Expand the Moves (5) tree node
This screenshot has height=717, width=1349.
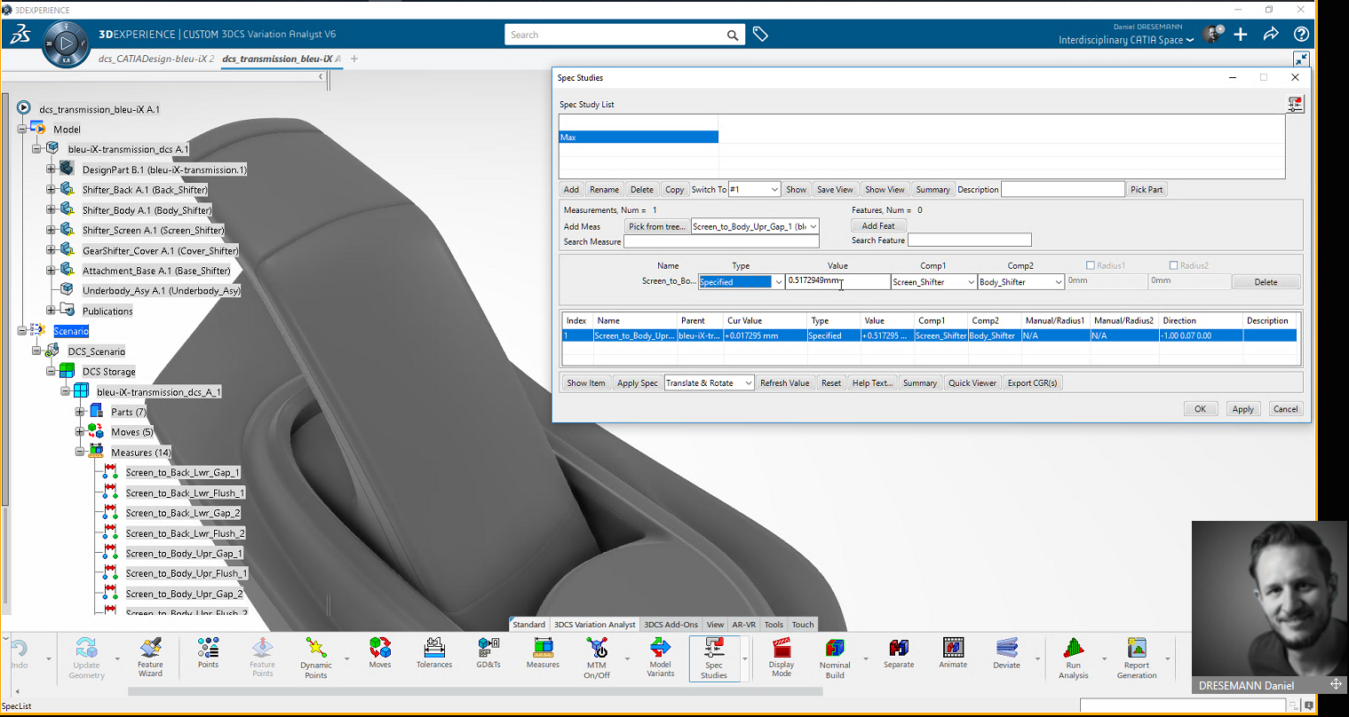pyautogui.click(x=80, y=432)
